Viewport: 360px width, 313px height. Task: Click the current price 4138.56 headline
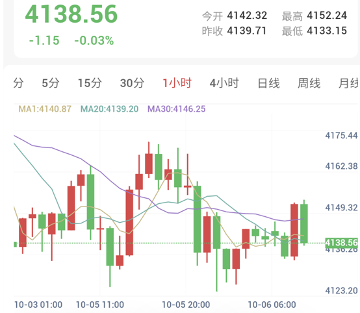(x=71, y=14)
